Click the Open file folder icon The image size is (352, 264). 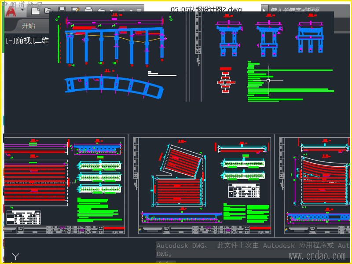[48, 10]
